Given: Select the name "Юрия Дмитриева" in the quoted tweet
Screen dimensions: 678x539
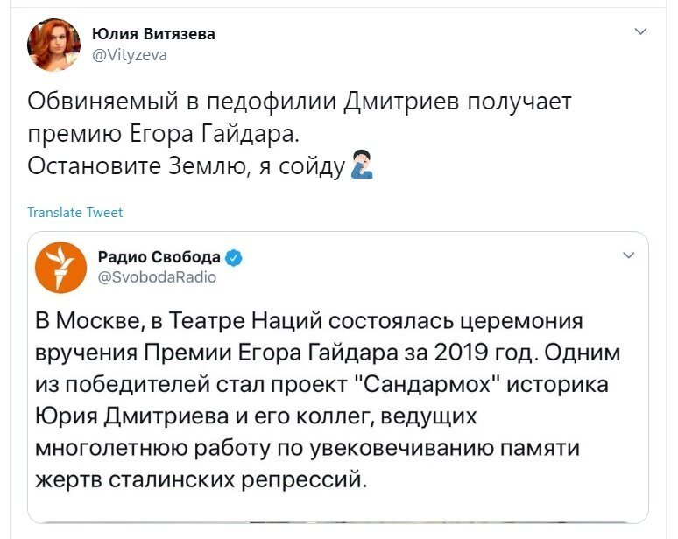Looking at the screenshot, I should [132, 416].
